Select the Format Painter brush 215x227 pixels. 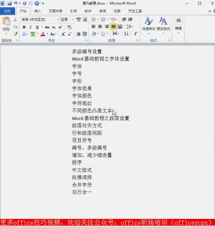coord(15,34)
